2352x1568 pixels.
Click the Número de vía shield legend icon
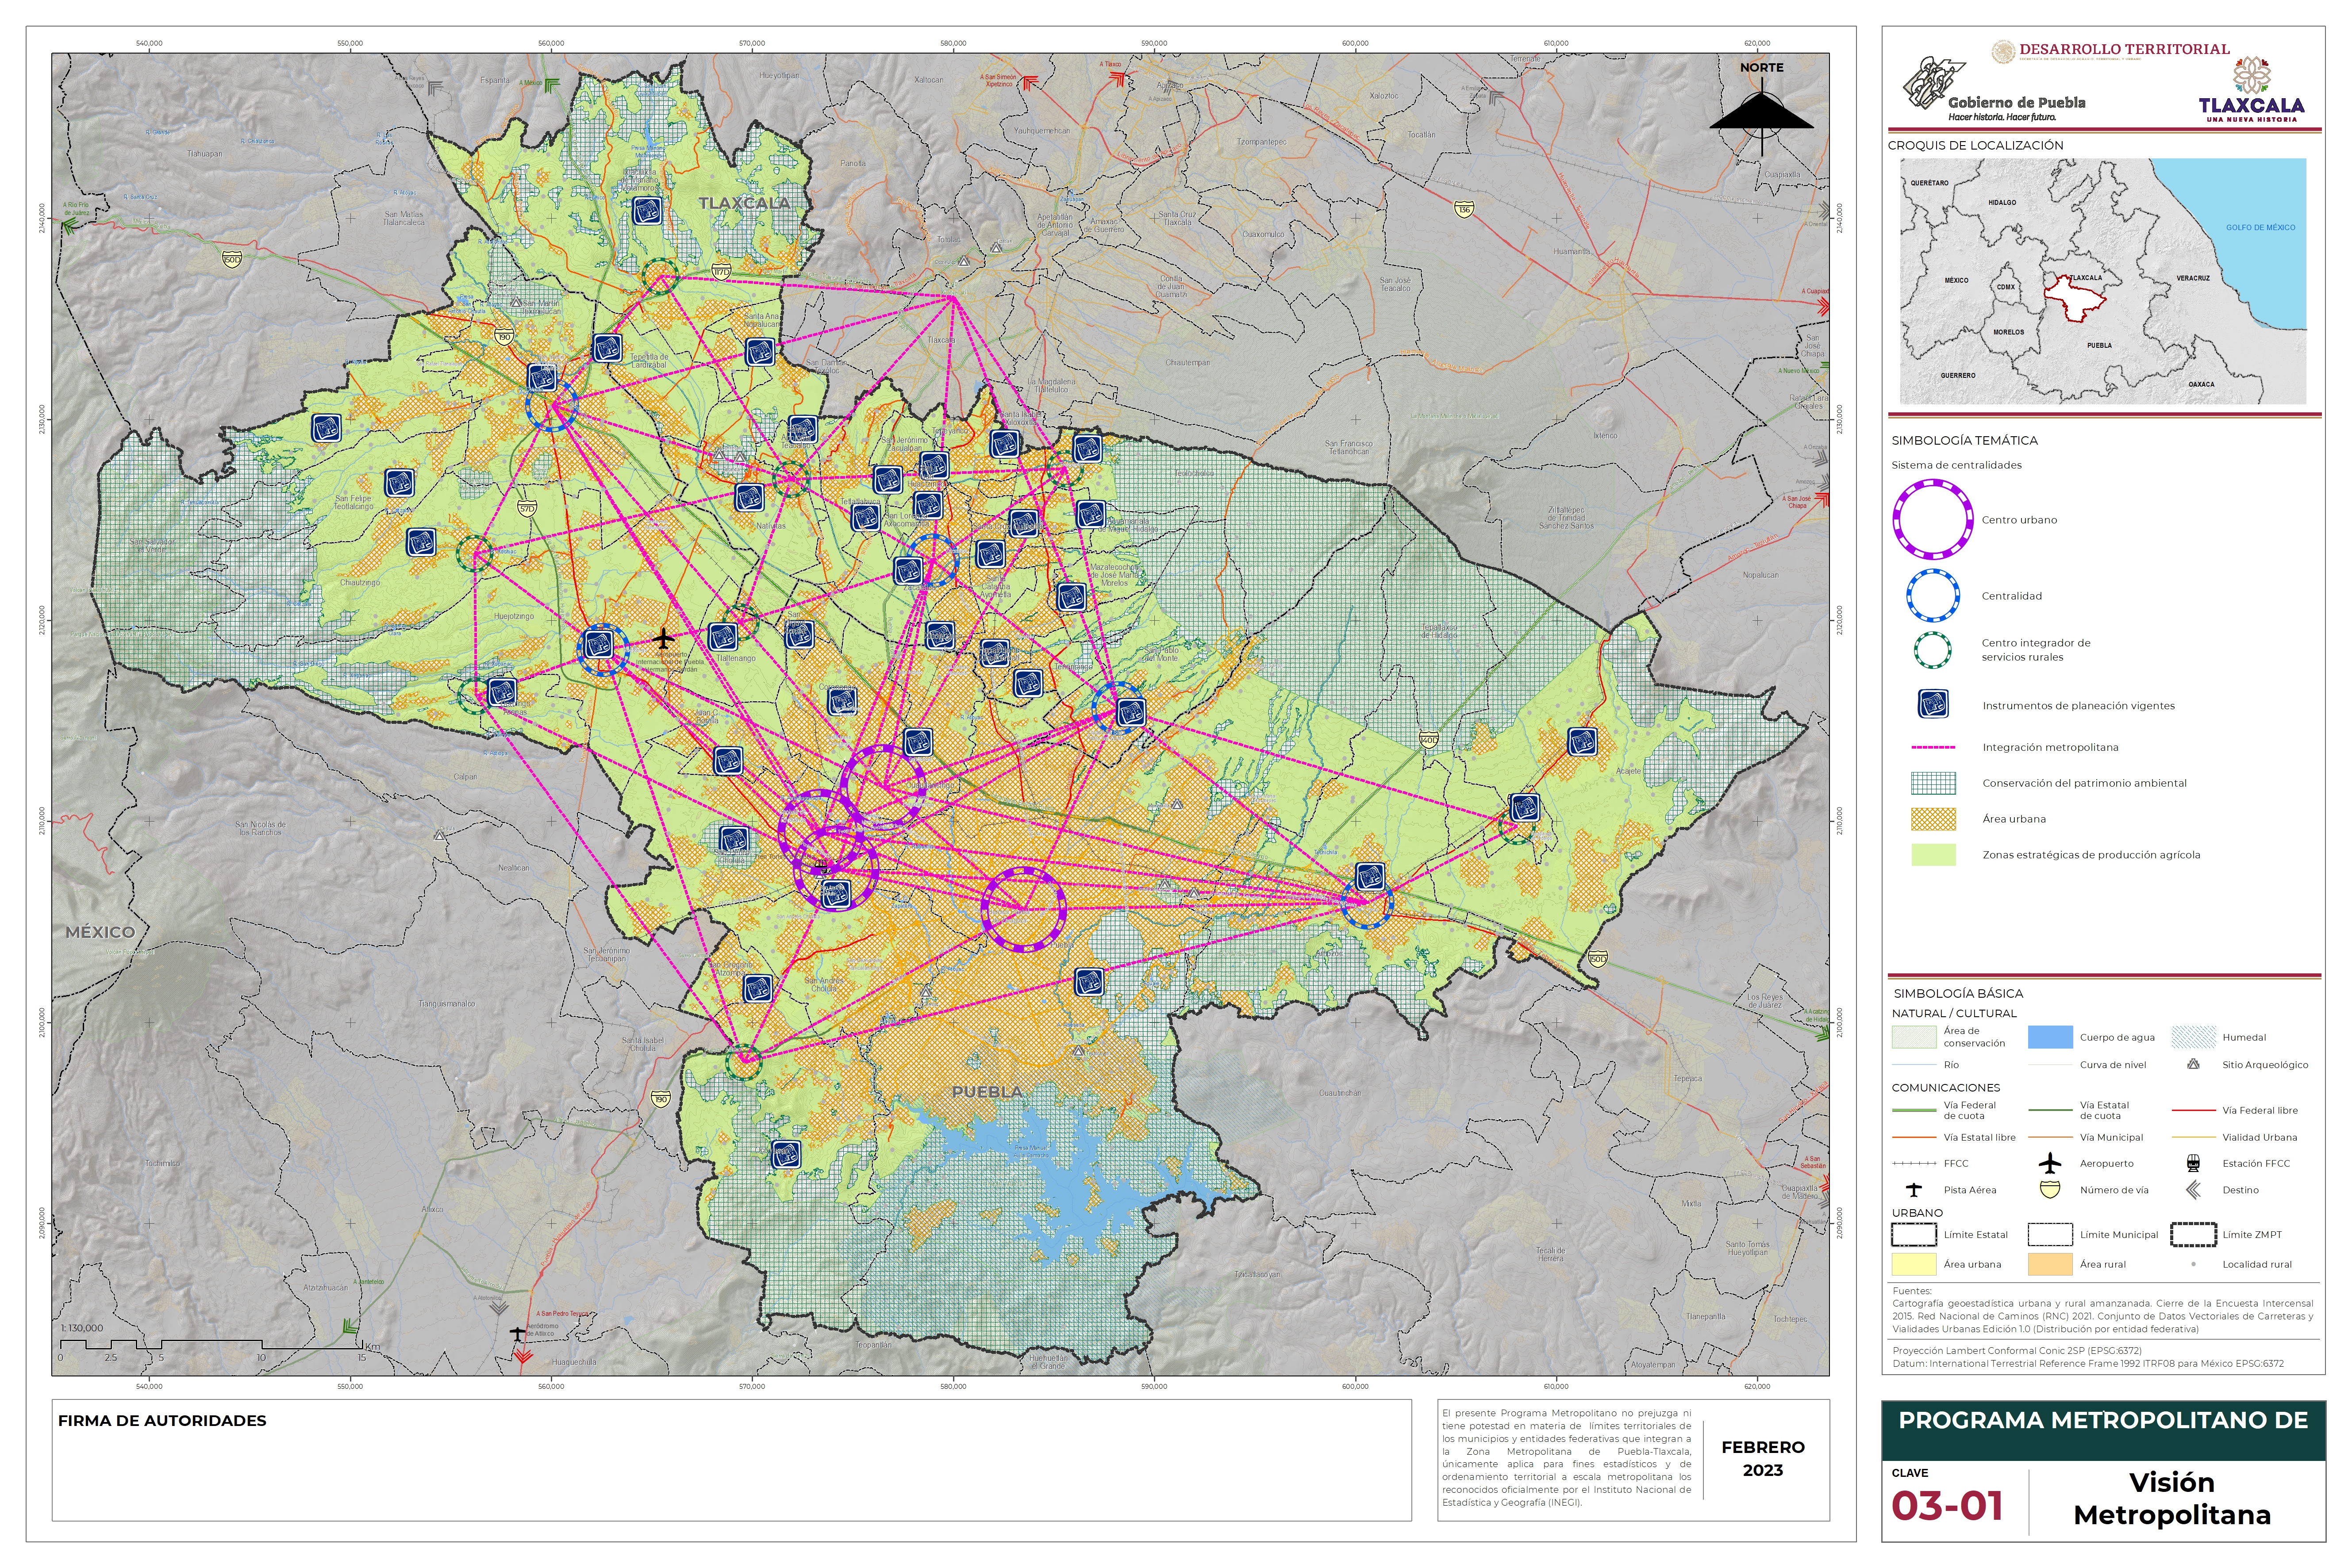[2050, 1190]
